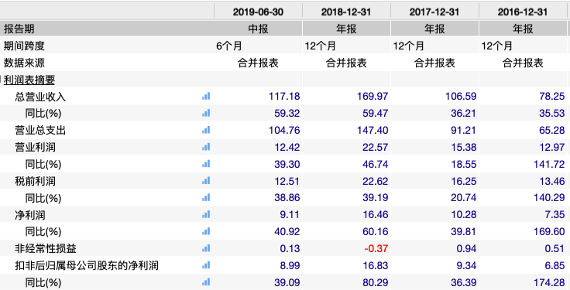Select the 2018-12-31 column header
Screen dimensions: 570x290
pyautogui.click(x=346, y=12)
